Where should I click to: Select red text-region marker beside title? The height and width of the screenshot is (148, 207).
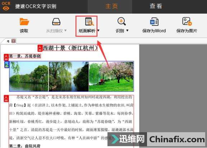40,48
